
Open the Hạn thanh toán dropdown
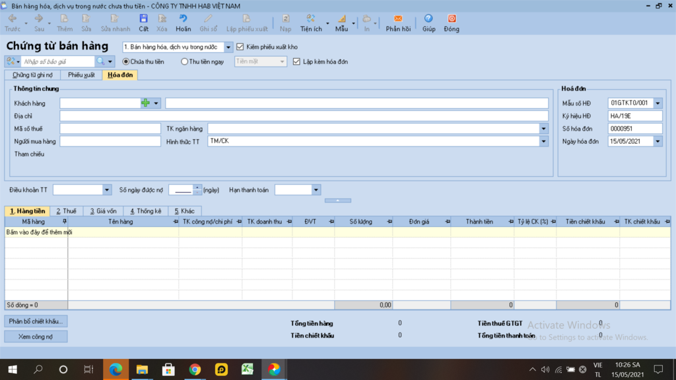pyautogui.click(x=316, y=190)
